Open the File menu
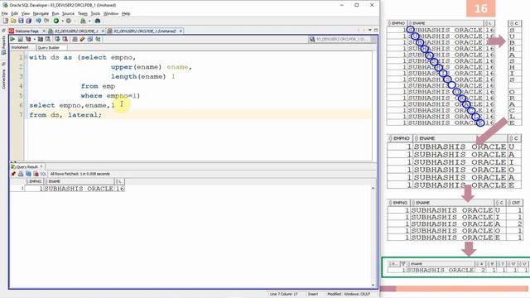Screen dimensions: 530x298 tap(4, 13)
